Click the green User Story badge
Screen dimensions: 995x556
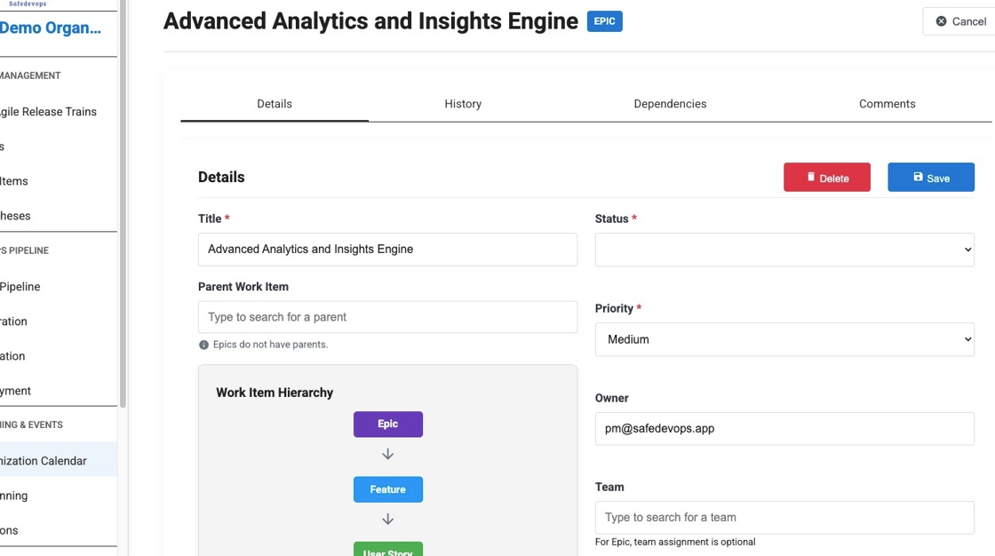387,550
